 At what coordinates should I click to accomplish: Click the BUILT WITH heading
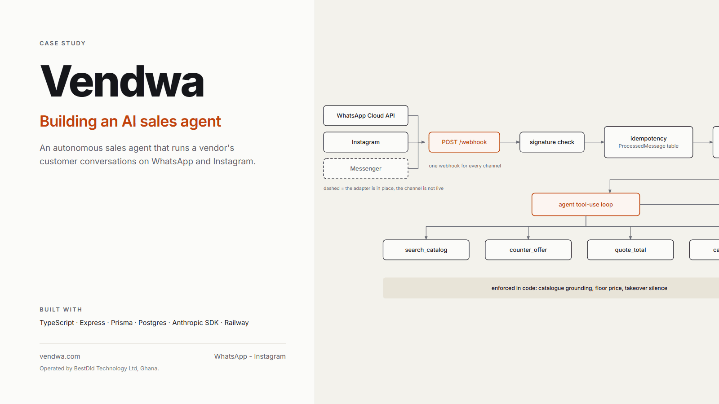(61, 310)
